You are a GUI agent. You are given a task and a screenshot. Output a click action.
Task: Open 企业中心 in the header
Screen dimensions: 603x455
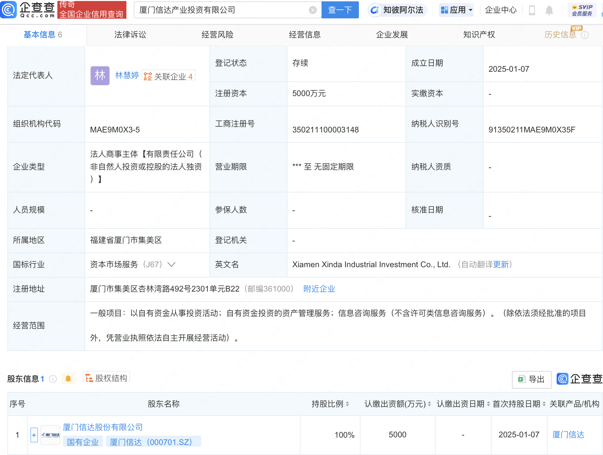coord(501,10)
